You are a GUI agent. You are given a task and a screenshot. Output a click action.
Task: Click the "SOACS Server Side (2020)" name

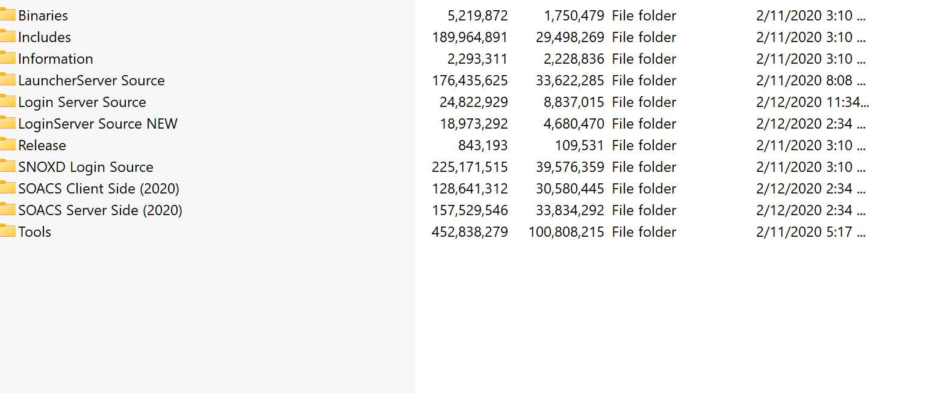[x=100, y=210]
